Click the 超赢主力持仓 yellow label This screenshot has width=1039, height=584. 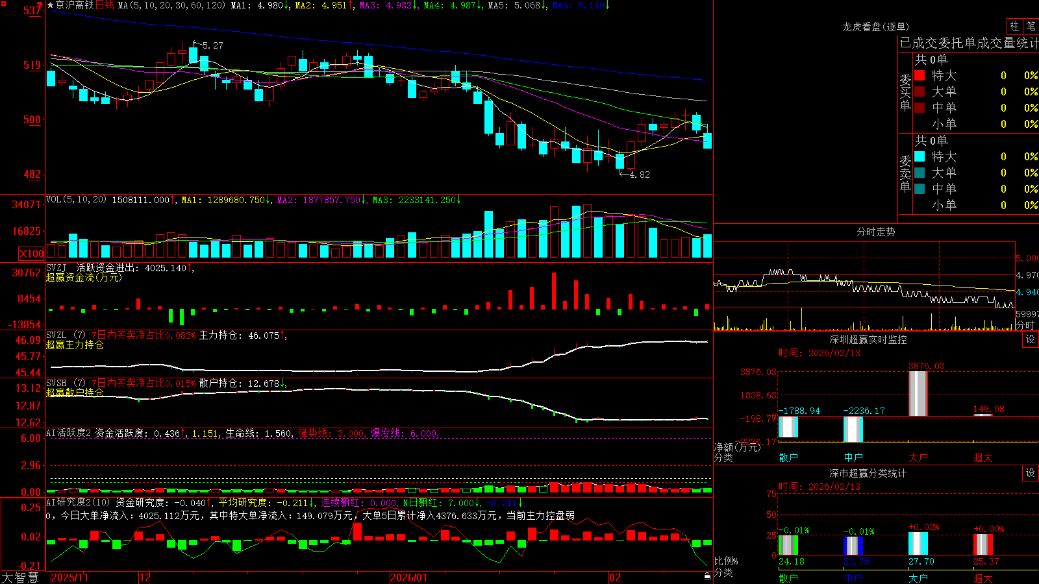(75, 345)
